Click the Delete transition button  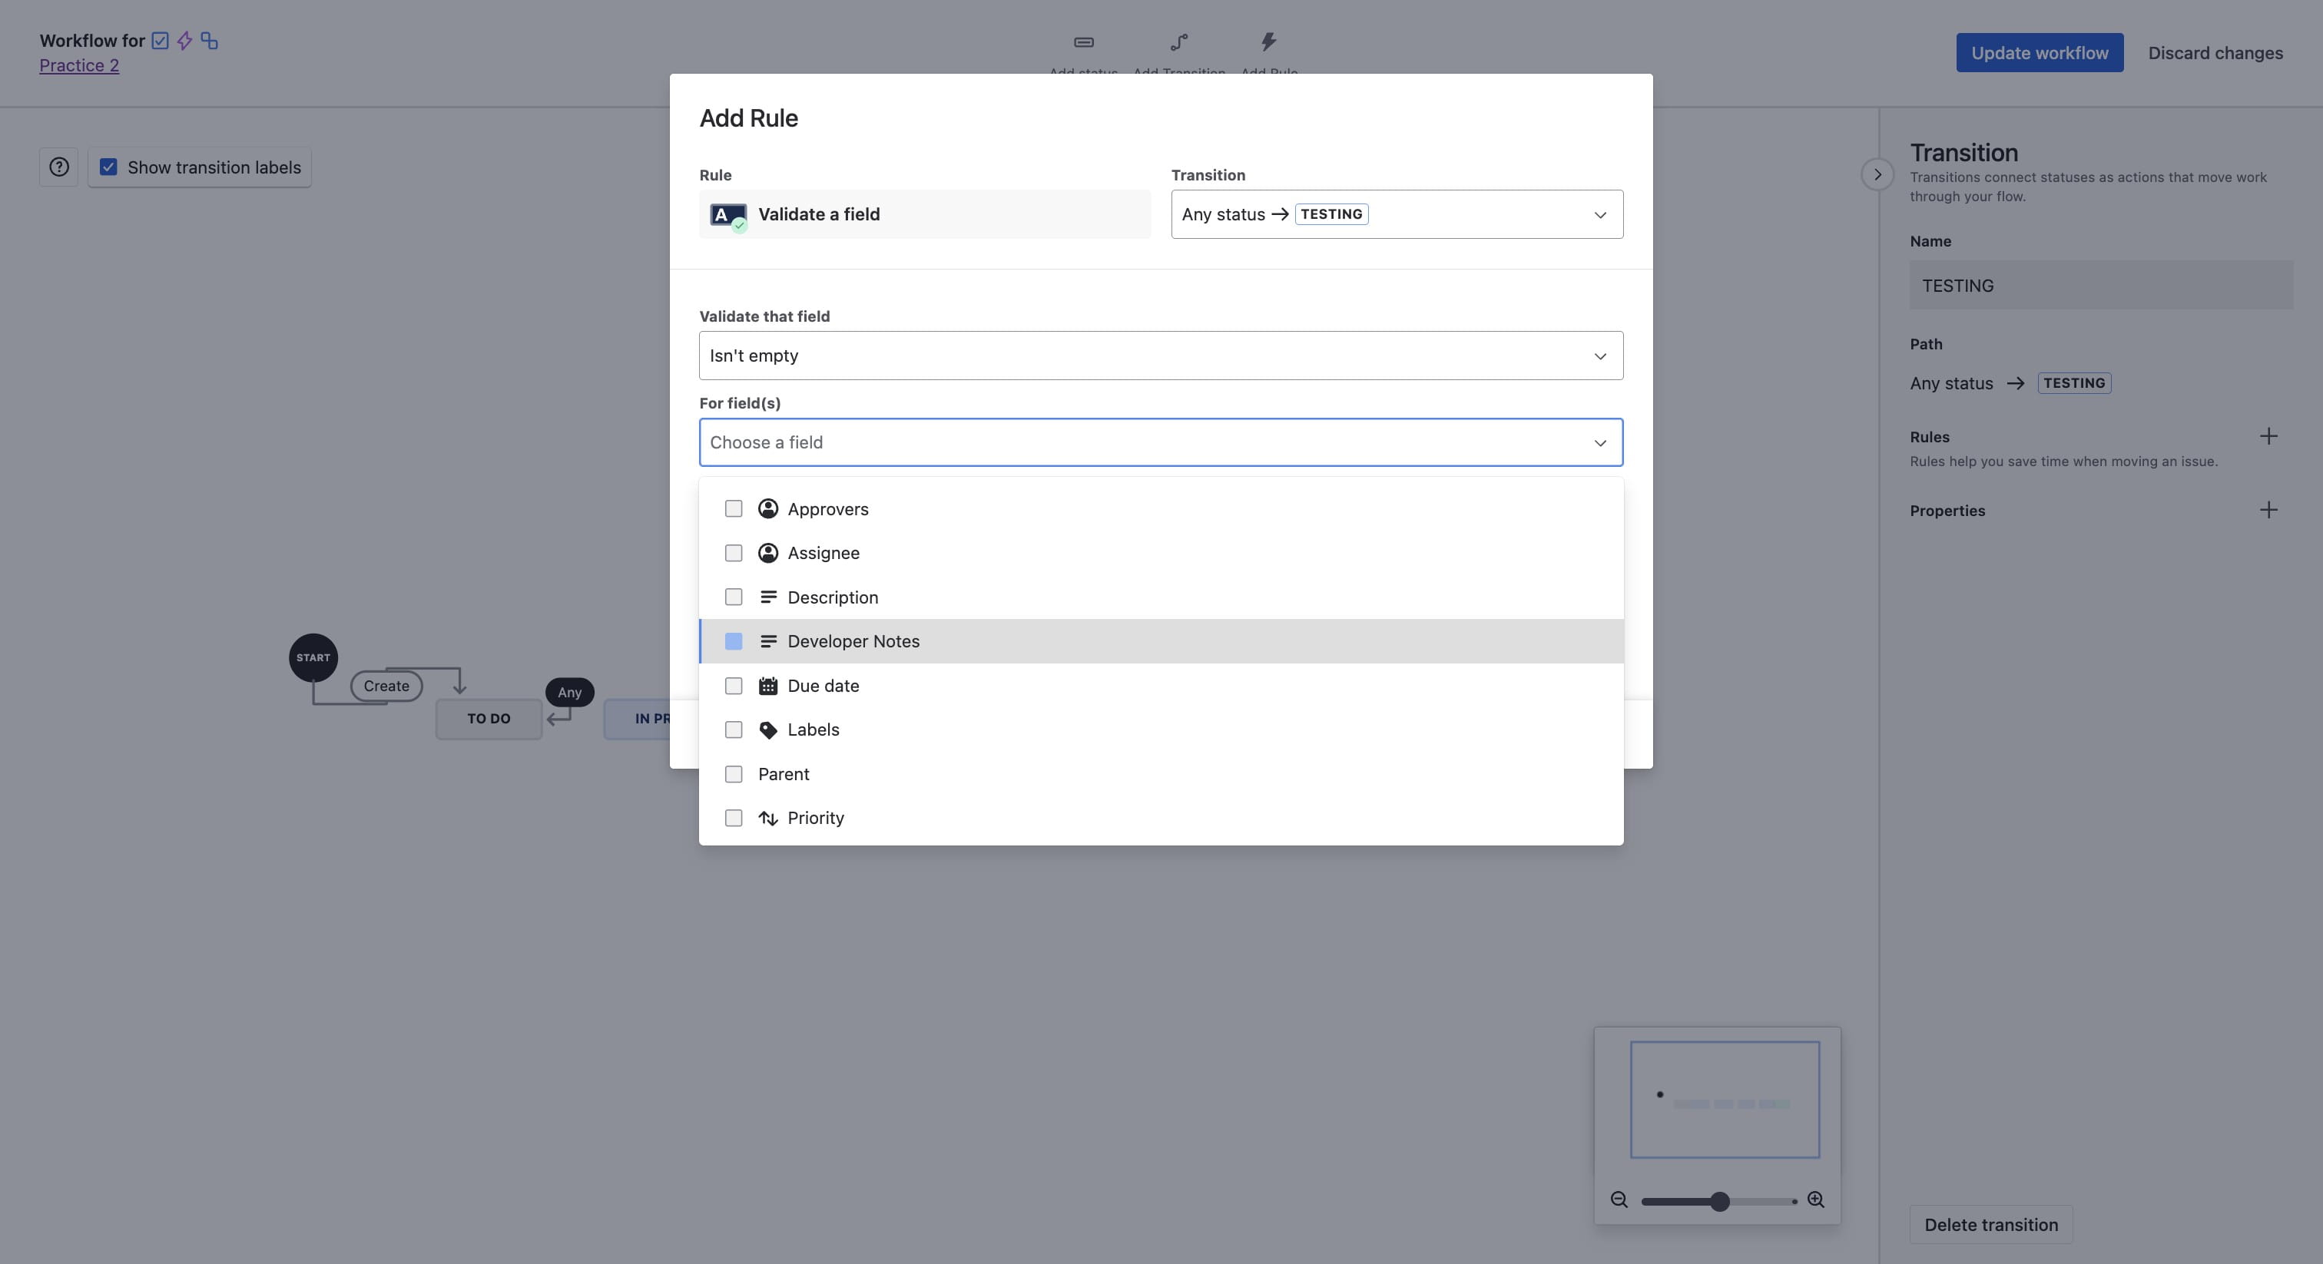(x=1990, y=1224)
